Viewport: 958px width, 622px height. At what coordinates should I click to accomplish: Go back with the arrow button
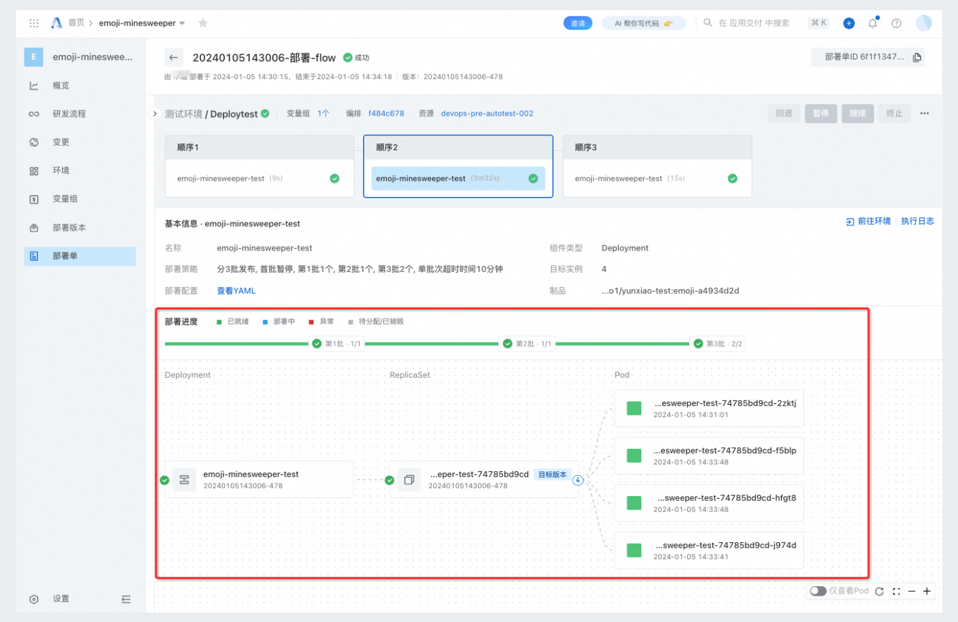coord(173,58)
